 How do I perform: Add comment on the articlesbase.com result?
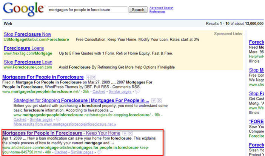[99, 152]
